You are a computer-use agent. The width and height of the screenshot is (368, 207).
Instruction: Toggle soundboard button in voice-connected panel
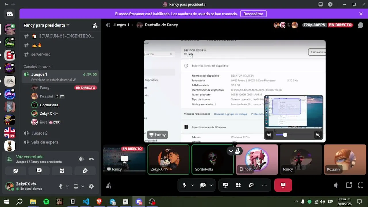click(x=85, y=171)
